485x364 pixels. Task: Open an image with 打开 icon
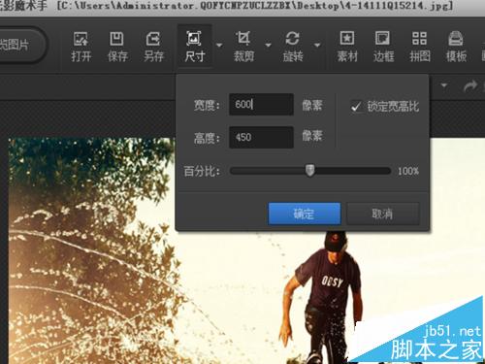tap(81, 47)
